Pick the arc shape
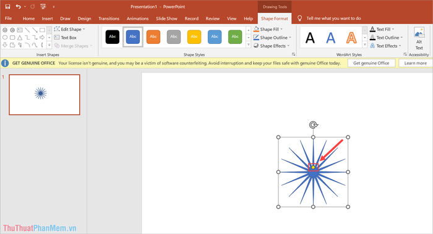 [x=27, y=45]
